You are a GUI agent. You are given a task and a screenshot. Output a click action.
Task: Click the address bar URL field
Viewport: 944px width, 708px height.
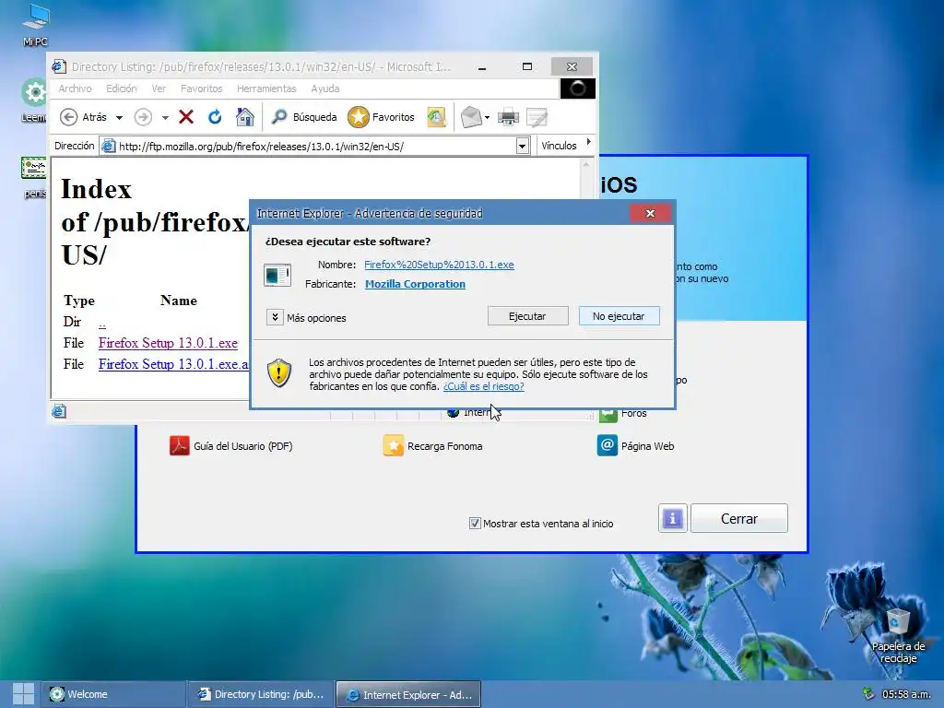[315, 147]
